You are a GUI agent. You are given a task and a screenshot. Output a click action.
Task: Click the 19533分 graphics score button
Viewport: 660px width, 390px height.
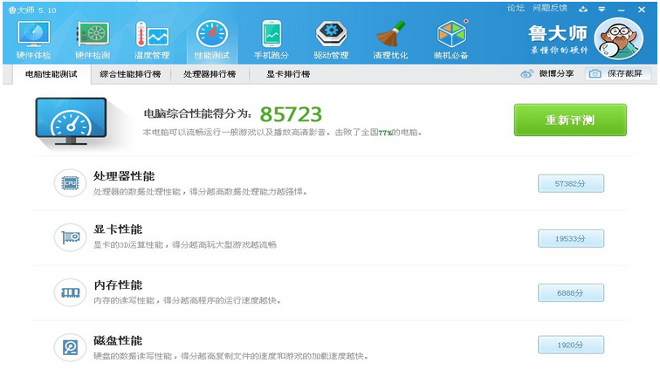[x=571, y=238]
